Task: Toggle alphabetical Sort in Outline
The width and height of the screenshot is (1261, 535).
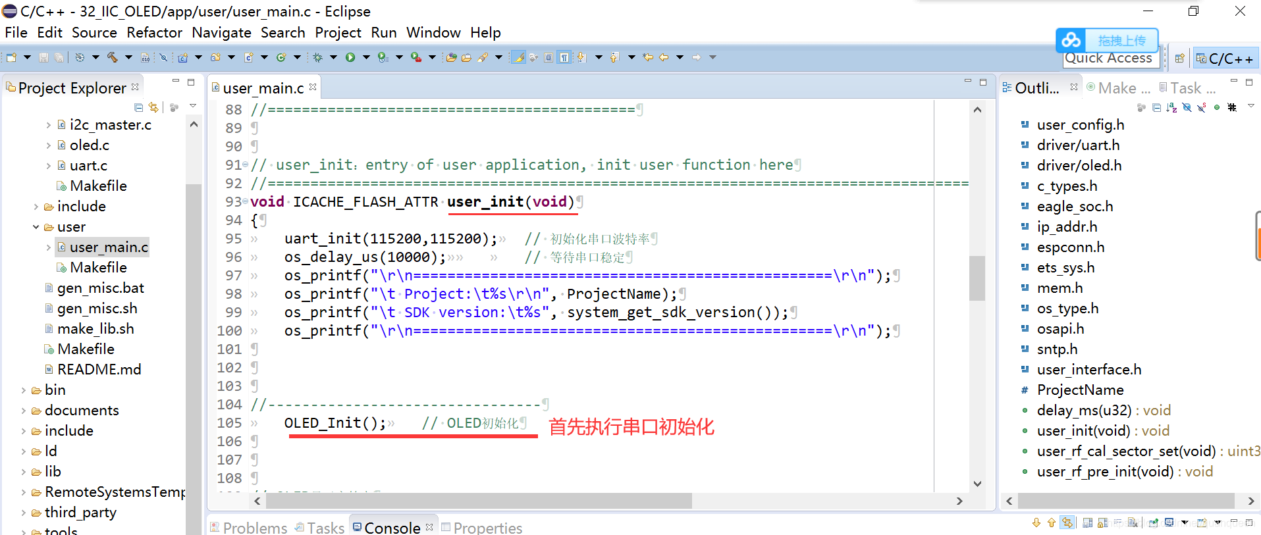Action: pyautogui.click(x=1171, y=107)
